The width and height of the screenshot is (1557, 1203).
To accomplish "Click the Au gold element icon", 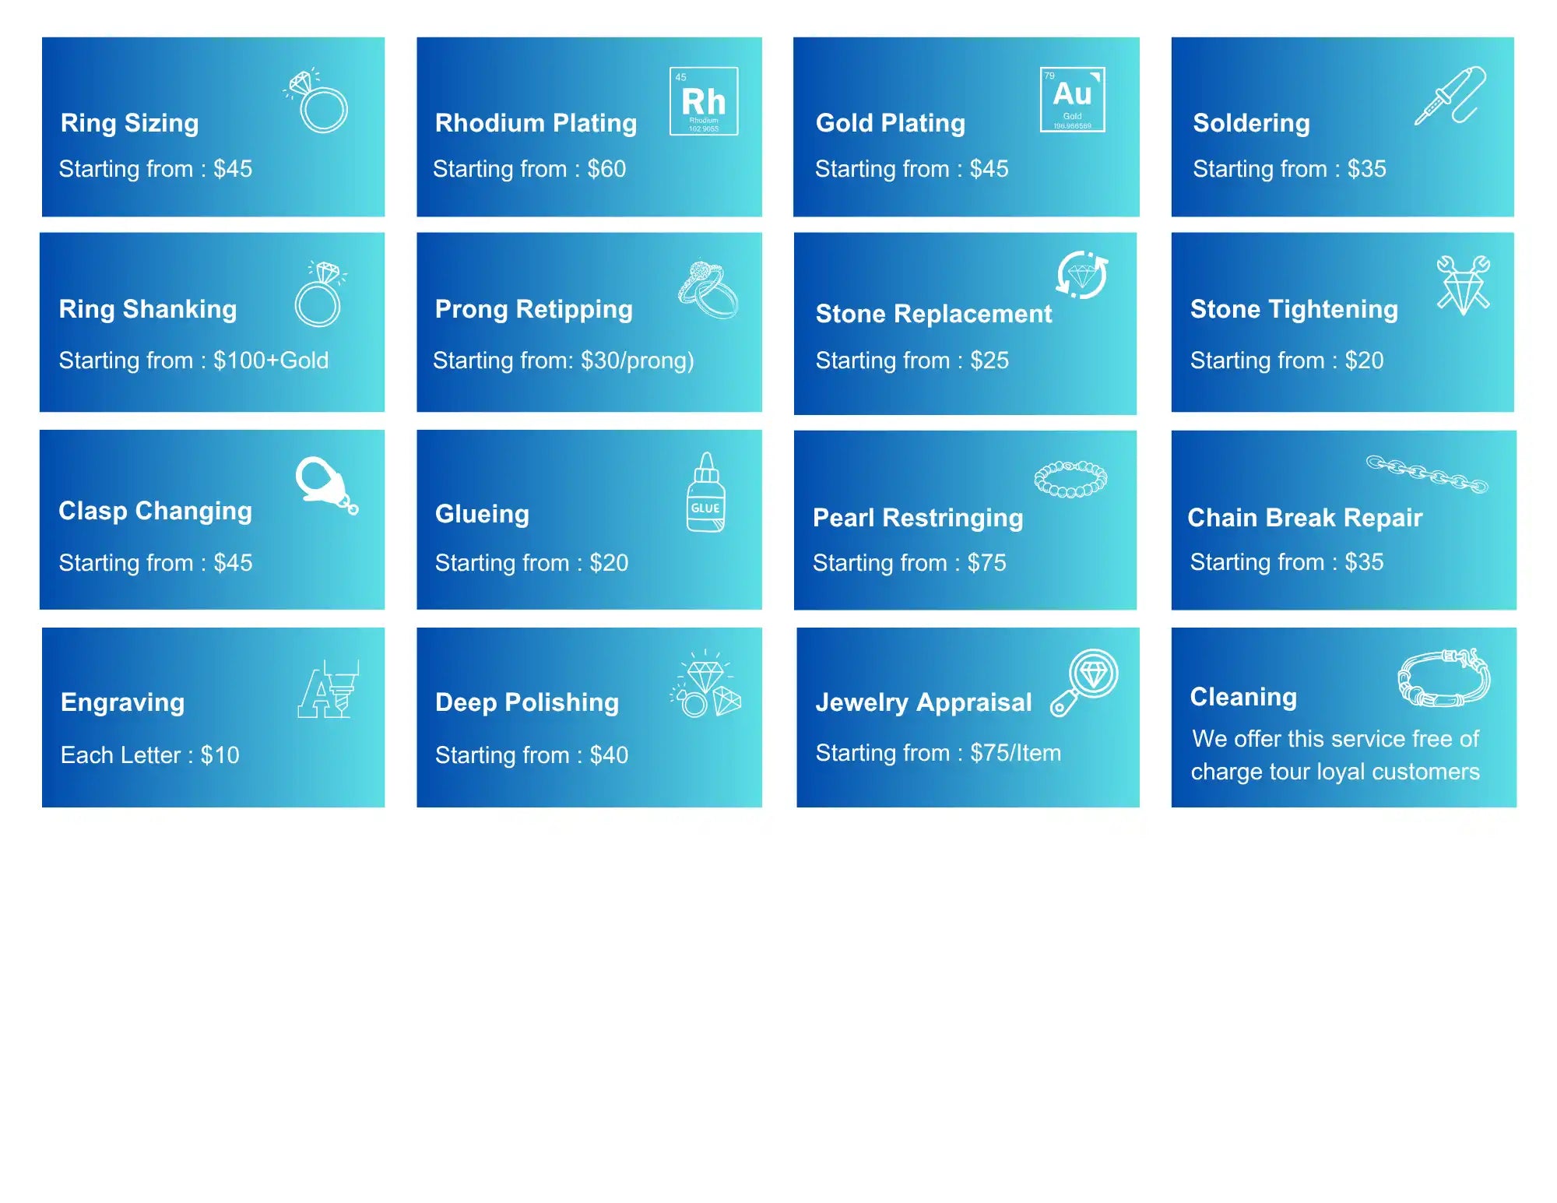I will 1072,100.
